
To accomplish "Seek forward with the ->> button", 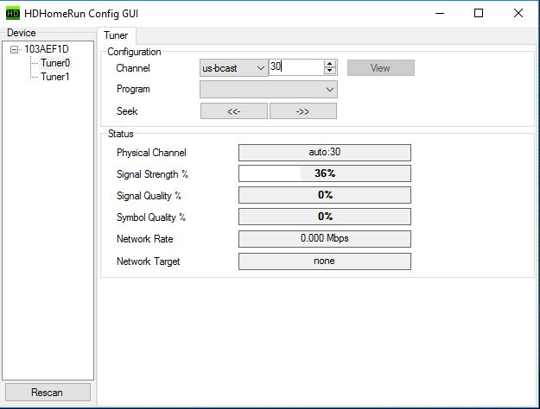I will pos(303,111).
